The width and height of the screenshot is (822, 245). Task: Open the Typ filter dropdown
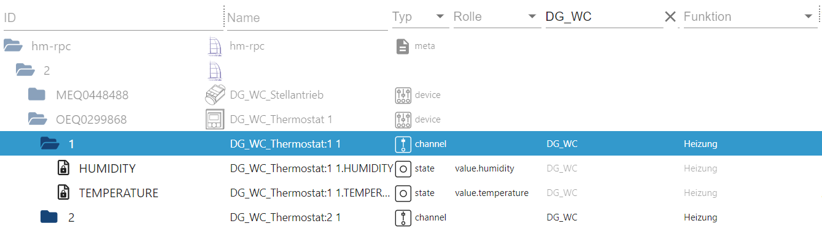point(440,17)
